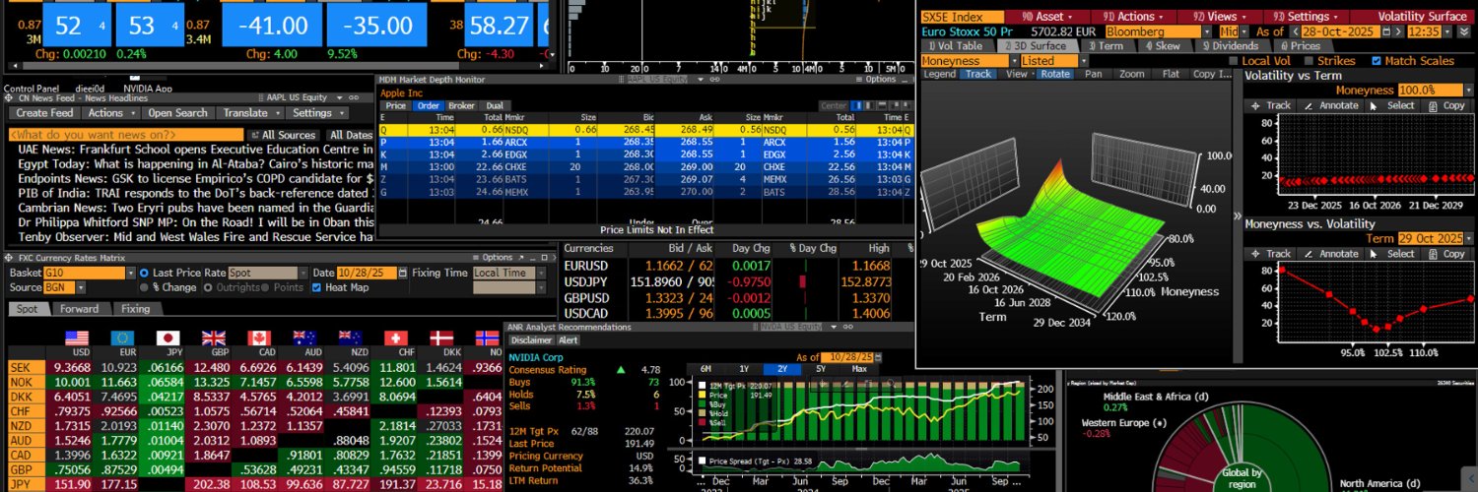Click previous-date arrow before 28-Oct-2025
This screenshot has width=1478, height=492.
(x=1296, y=31)
